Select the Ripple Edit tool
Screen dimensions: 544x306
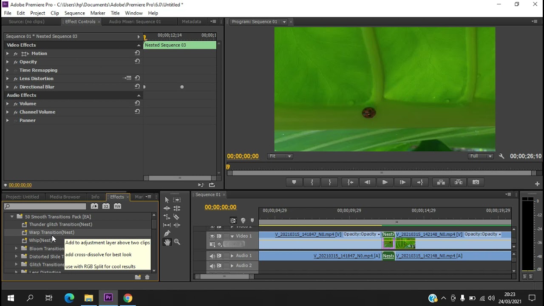click(x=167, y=208)
